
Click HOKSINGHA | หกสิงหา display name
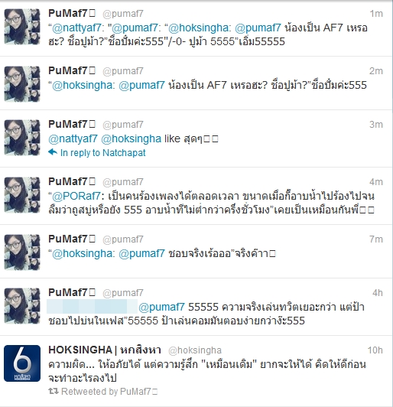coord(105,350)
